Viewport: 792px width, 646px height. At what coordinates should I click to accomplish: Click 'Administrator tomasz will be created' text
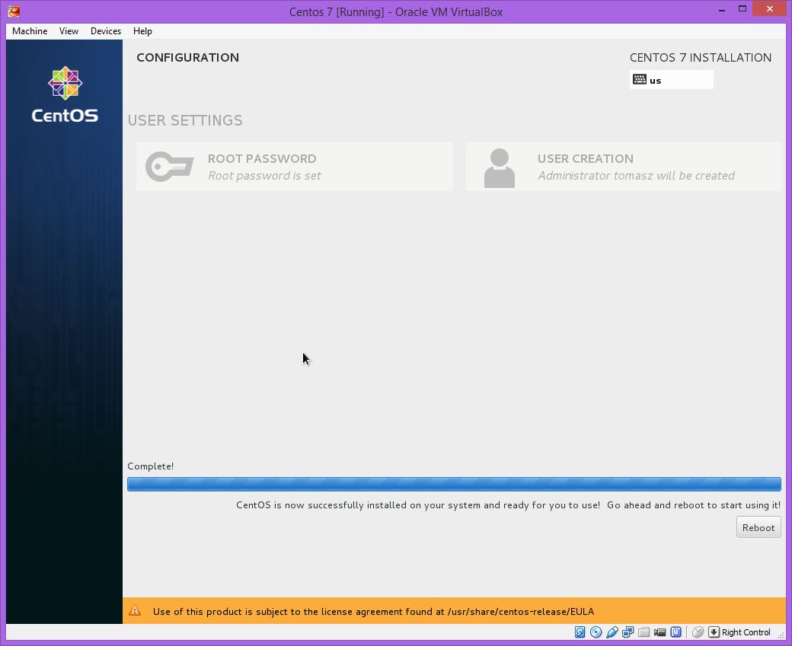pos(637,176)
